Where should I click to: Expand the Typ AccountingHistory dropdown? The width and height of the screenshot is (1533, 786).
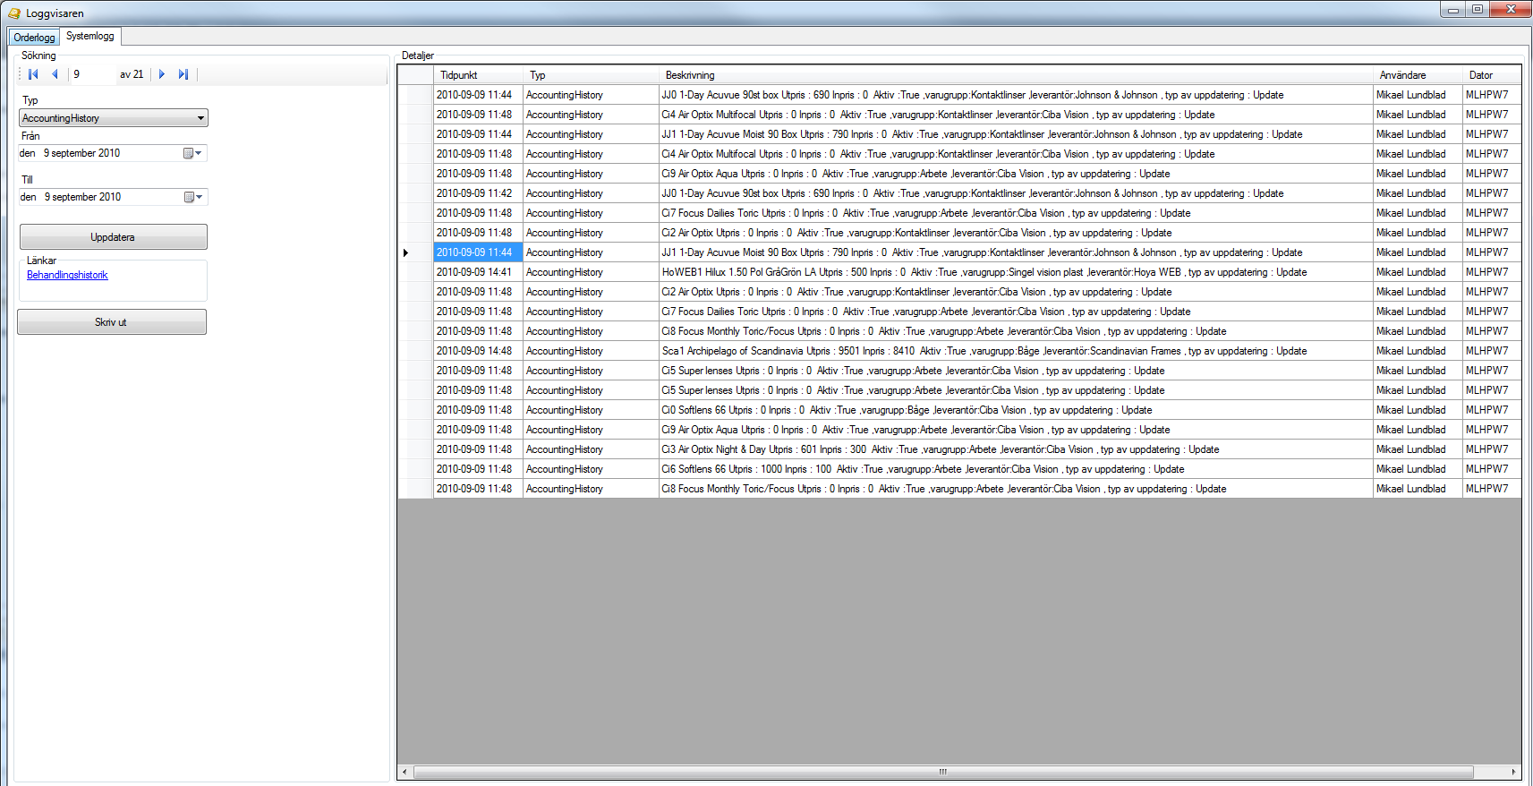click(200, 118)
